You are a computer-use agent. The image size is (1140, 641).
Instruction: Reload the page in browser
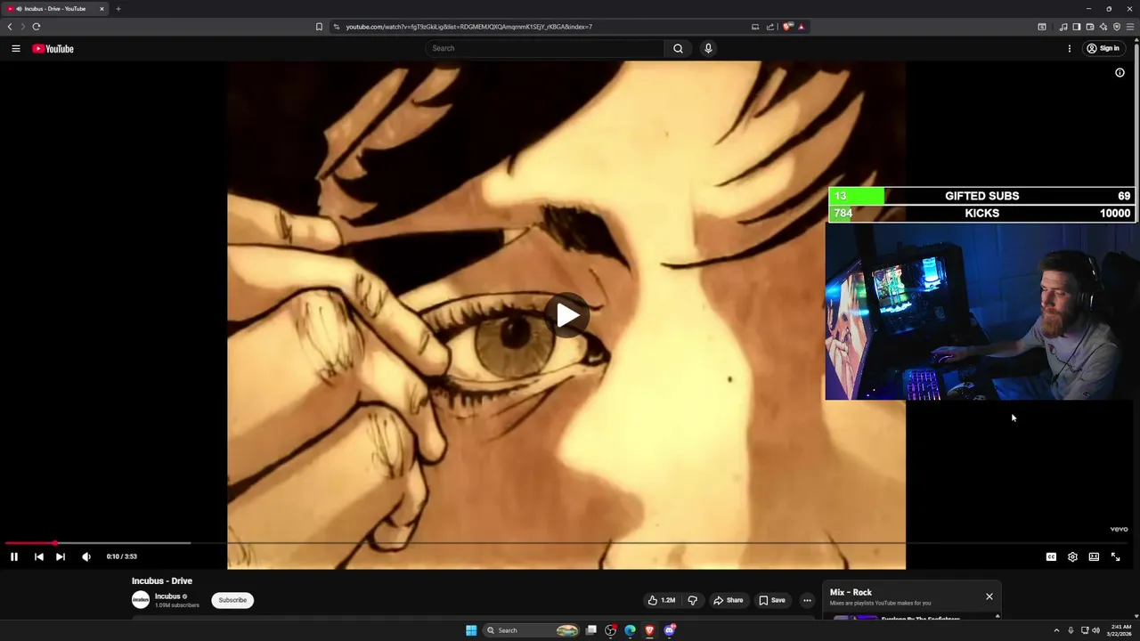tap(37, 27)
